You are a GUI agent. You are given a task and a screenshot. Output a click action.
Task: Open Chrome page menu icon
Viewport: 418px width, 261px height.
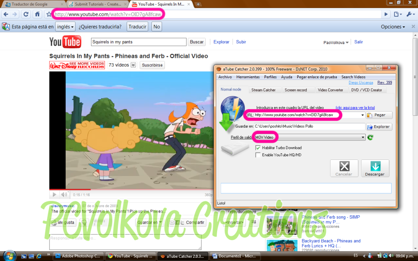coord(398,14)
